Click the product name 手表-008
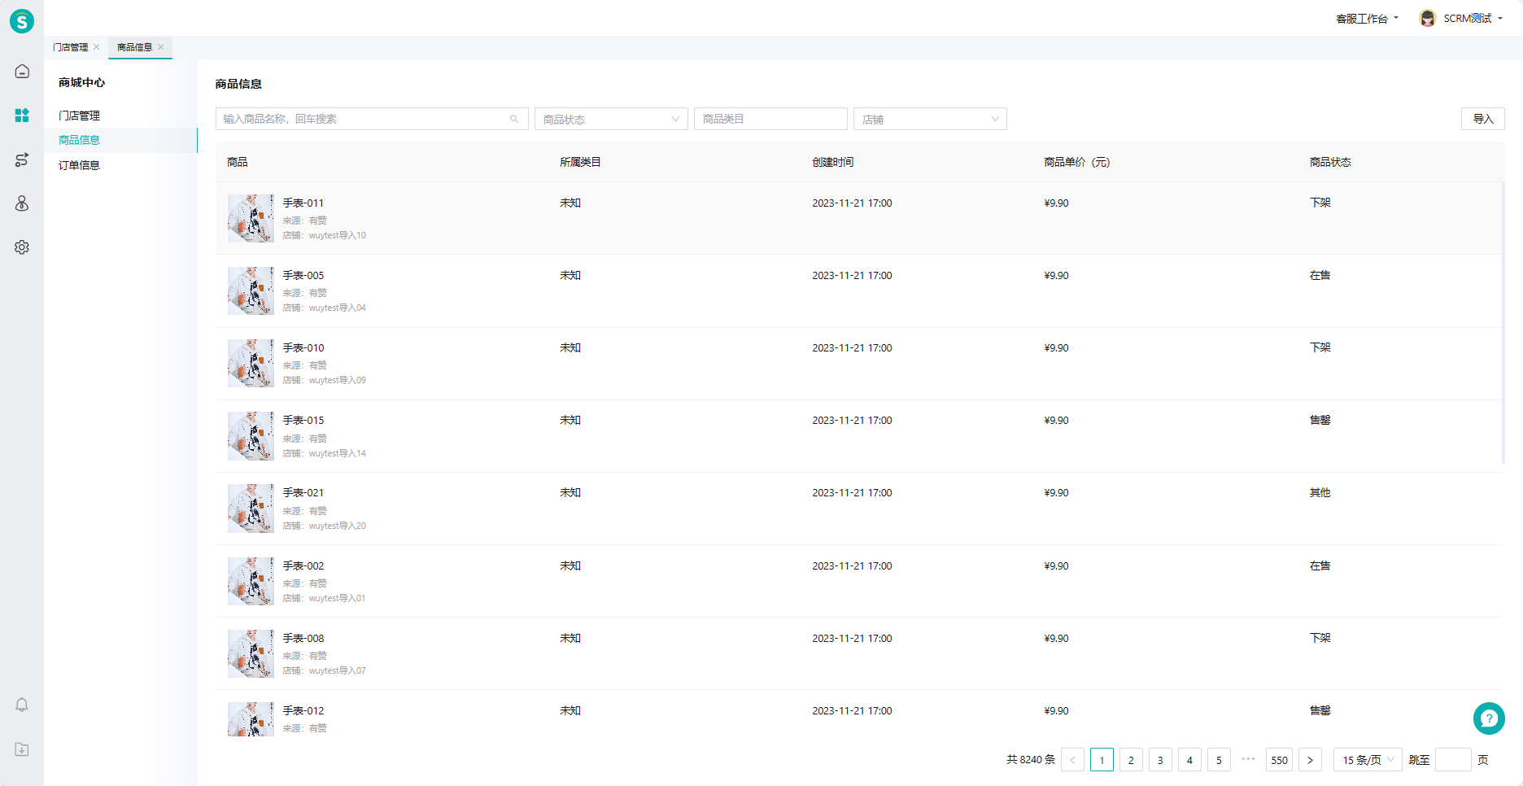Viewport: 1523px width, 786px height. pyautogui.click(x=303, y=638)
